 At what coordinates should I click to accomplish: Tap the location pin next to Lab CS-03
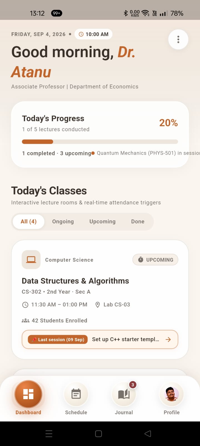point(97,305)
